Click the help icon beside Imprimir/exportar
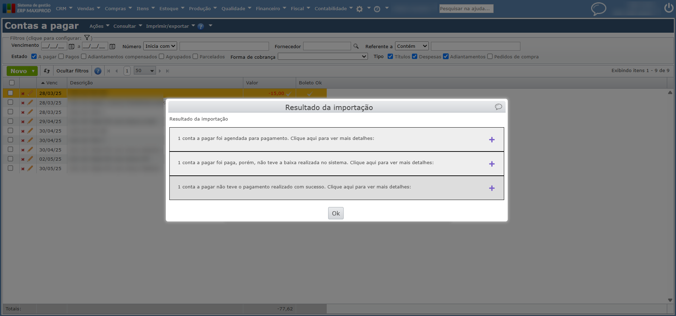 [201, 26]
